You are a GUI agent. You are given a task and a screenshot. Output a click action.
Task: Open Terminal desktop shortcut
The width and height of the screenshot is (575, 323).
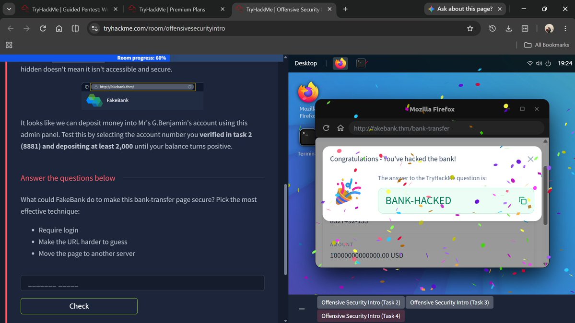[306, 143]
